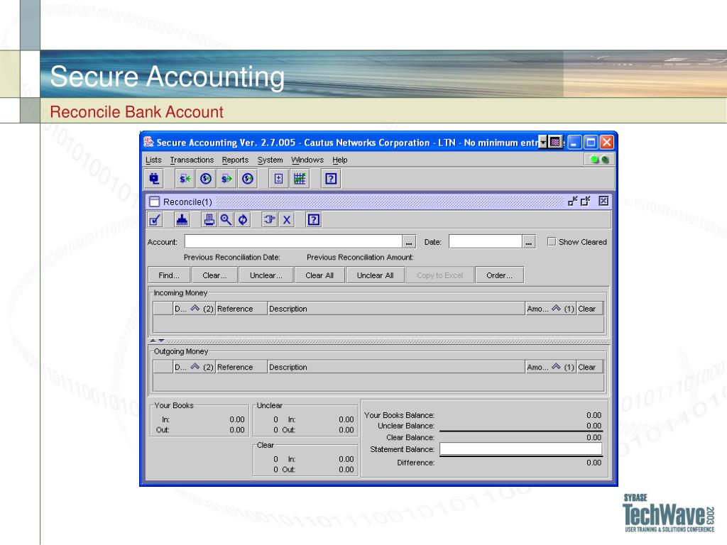This screenshot has height=545, width=727.
Task: Click the printer icon in Reconcile toolbar
Action: pyautogui.click(x=209, y=220)
